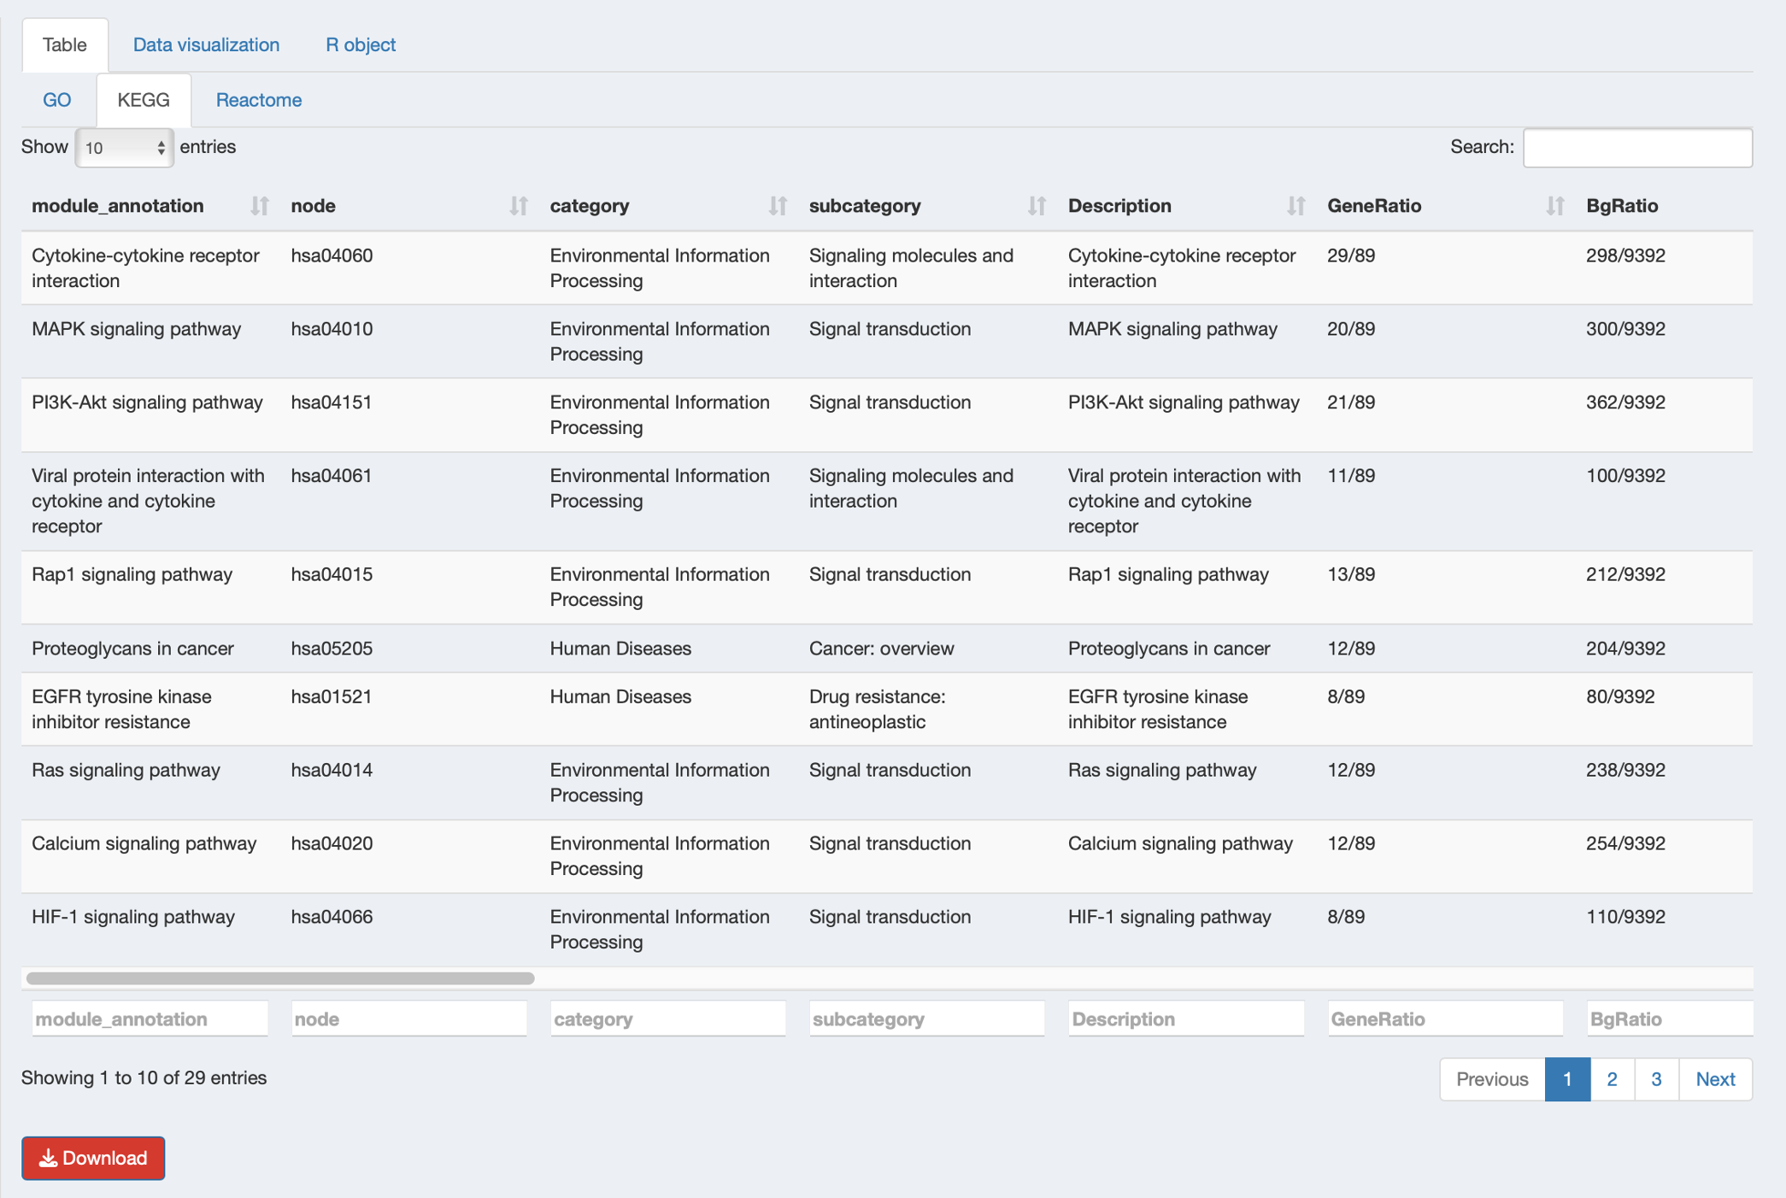Select the hsa04014 node cell
1786x1198 pixels.
click(332, 770)
